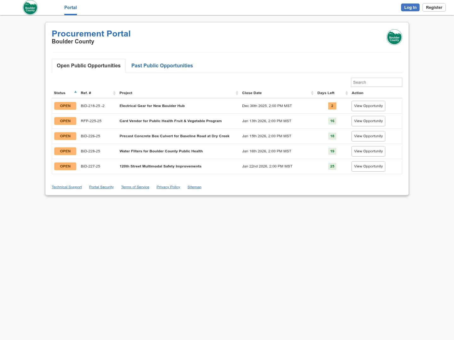Click the Boulder County logo in header
The image size is (454, 340).
(30, 8)
